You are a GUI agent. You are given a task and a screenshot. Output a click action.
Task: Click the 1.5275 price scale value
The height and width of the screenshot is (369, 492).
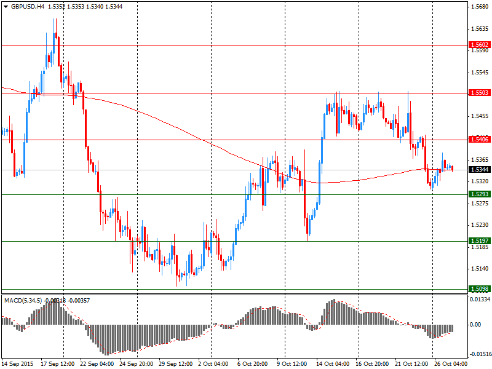tap(480, 204)
